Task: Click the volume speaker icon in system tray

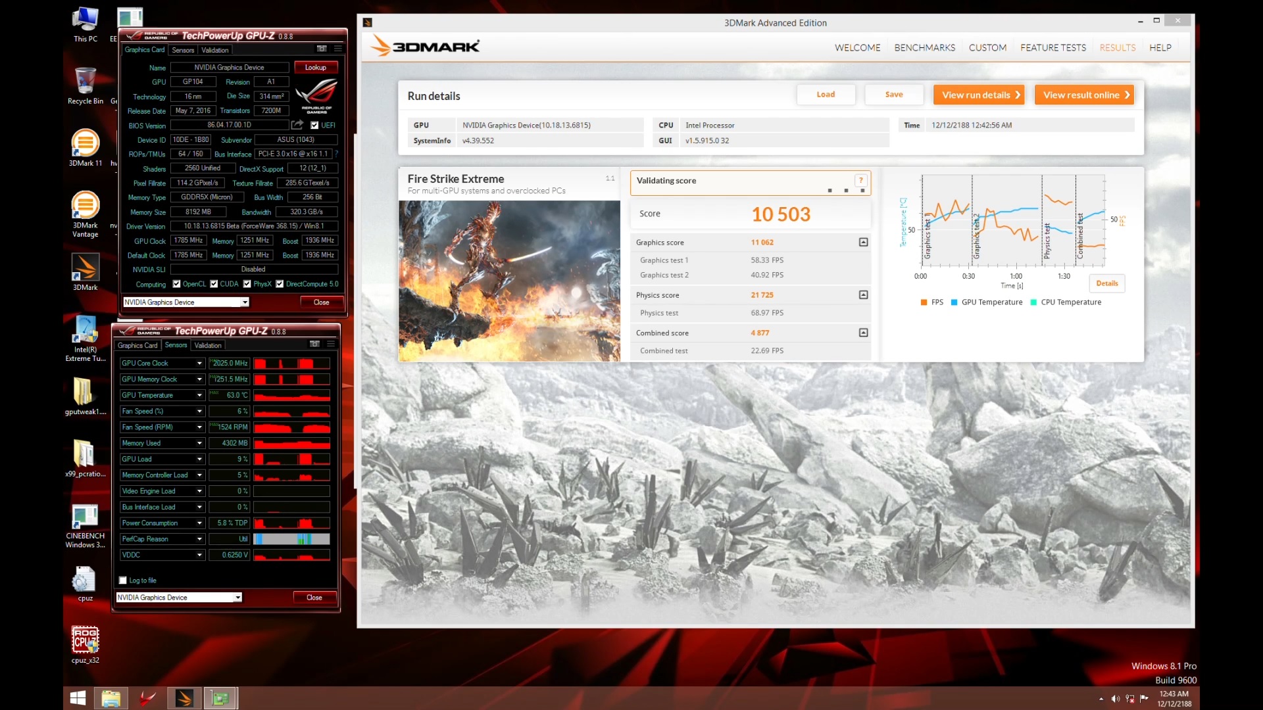Action: (x=1116, y=699)
